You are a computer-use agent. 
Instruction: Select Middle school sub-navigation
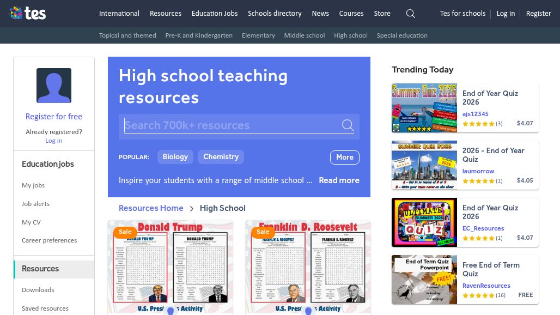point(305,35)
